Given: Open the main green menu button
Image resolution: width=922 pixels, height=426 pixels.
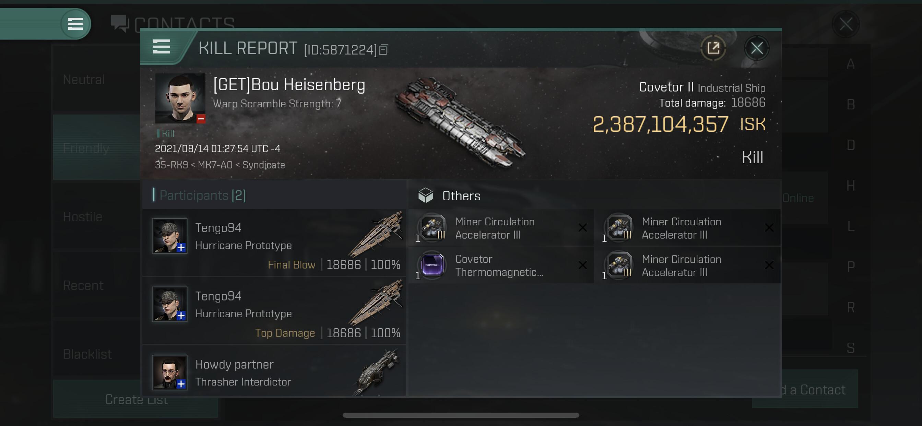Looking at the screenshot, I should 75,24.
